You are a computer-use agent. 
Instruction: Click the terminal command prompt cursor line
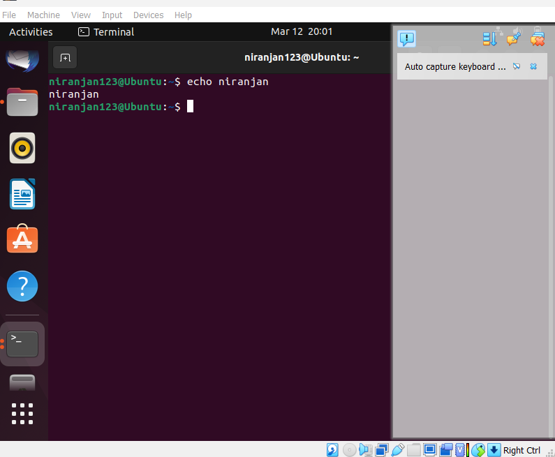tap(121, 107)
